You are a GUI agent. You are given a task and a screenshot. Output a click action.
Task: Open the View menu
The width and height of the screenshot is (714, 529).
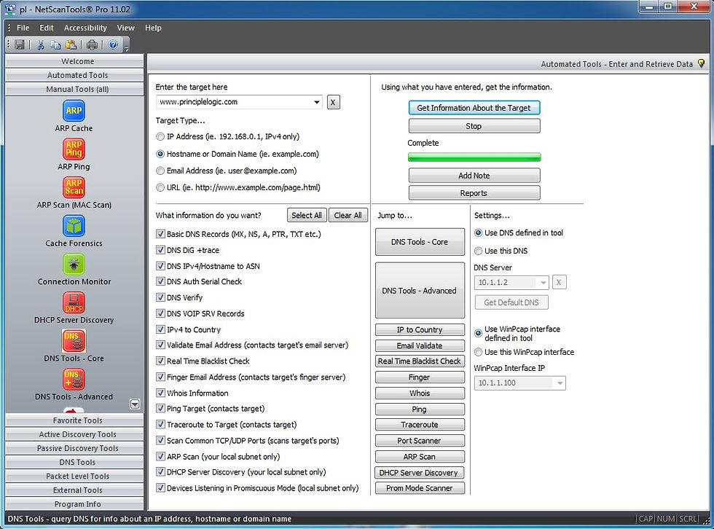[x=125, y=28]
